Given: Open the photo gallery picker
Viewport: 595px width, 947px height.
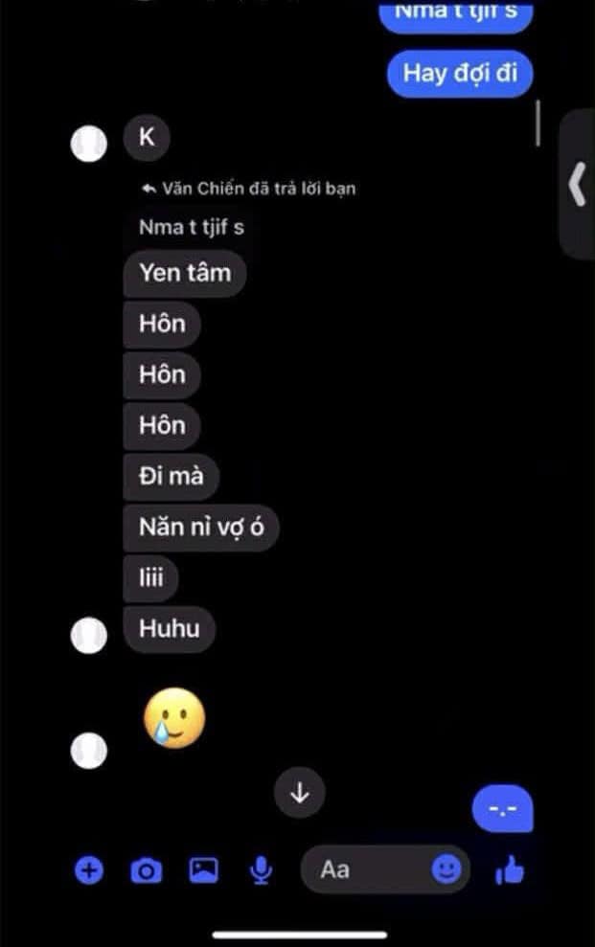Looking at the screenshot, I should [x=204, y=870].
